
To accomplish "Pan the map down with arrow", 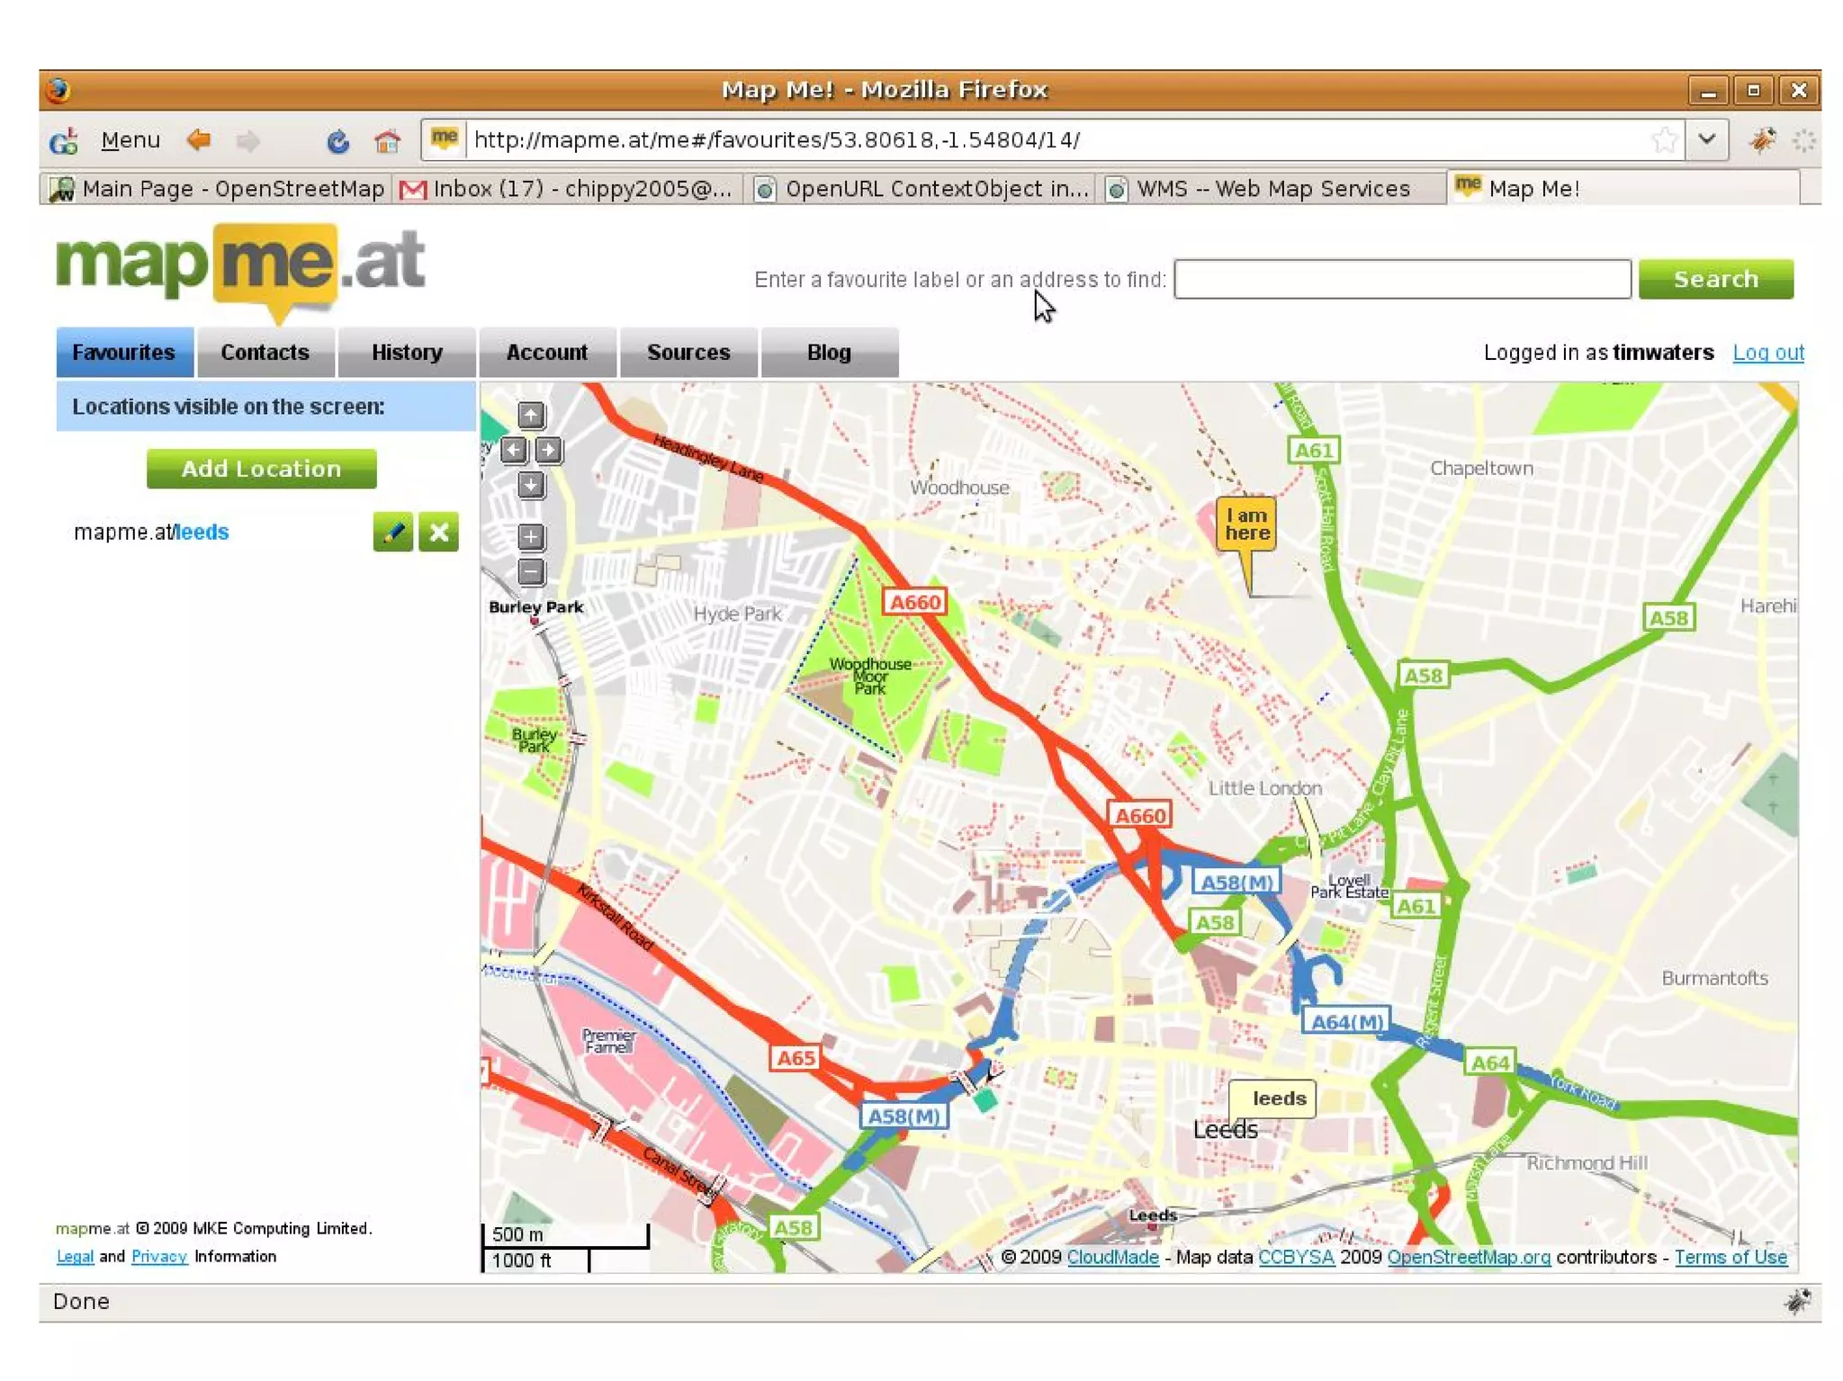I will [x=531, y=485].
